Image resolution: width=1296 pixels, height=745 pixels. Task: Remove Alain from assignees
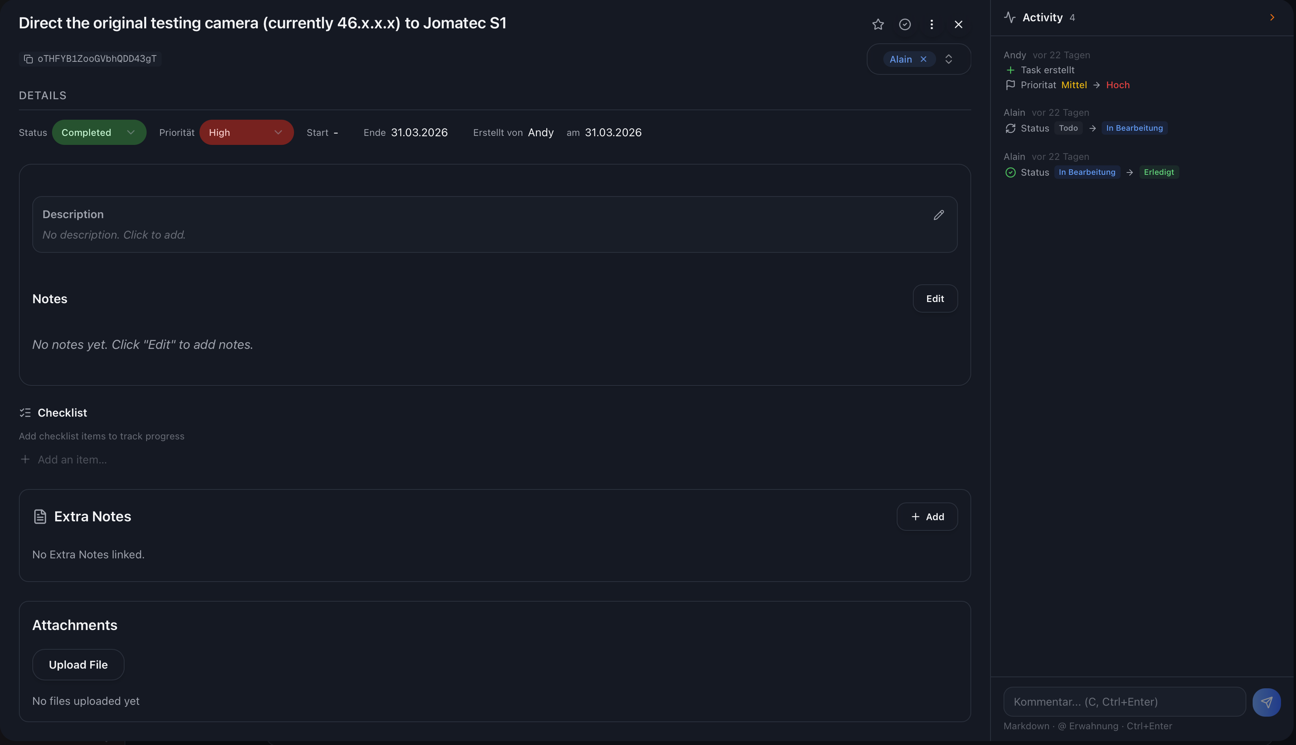(923, 59)
